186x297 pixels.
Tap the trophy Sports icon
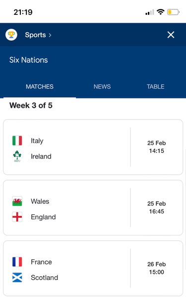click(x=11, y=35)
